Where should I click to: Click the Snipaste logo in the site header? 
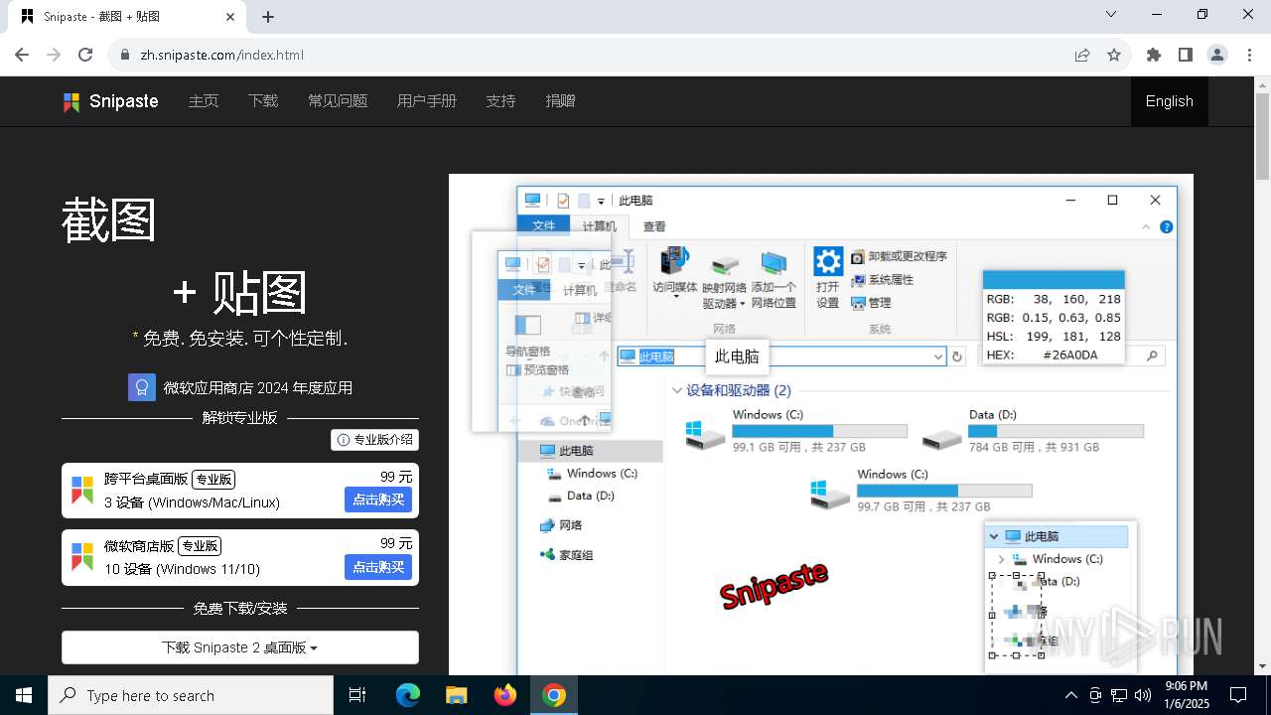pos(110,101)
